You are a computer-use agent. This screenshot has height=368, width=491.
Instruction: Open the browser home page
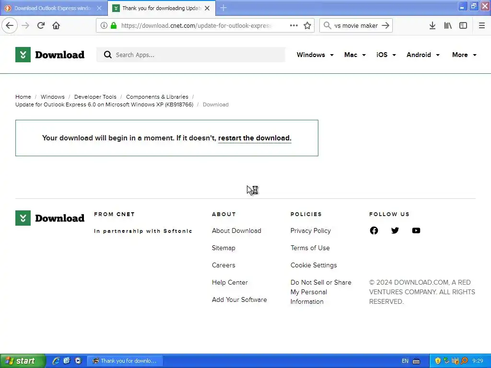(x=56, y=25)
